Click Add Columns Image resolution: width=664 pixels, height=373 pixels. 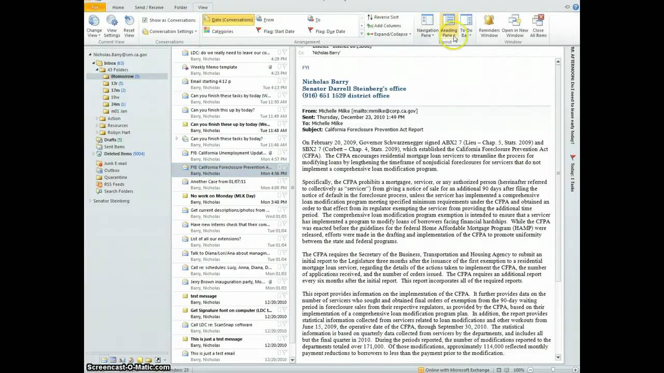(x=384, y=25)
